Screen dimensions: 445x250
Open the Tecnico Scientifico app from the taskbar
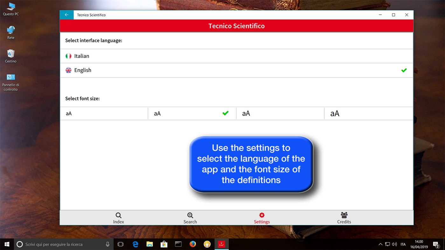222,244
